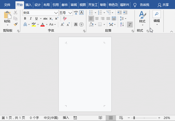This screenshot has height=121, width=175.
Task: Switch to the View (视图) tab
Action: click(x=82, y=5)
